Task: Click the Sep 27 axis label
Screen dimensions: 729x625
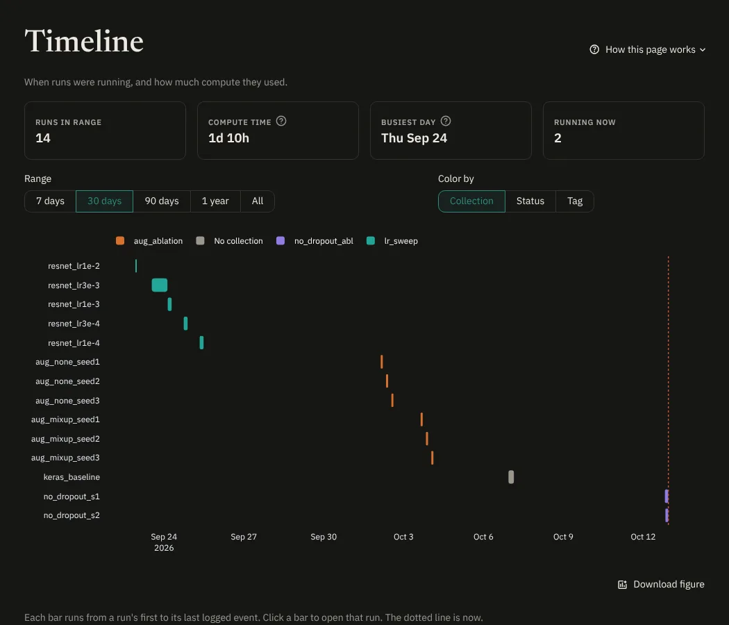Action: (244, 537)
